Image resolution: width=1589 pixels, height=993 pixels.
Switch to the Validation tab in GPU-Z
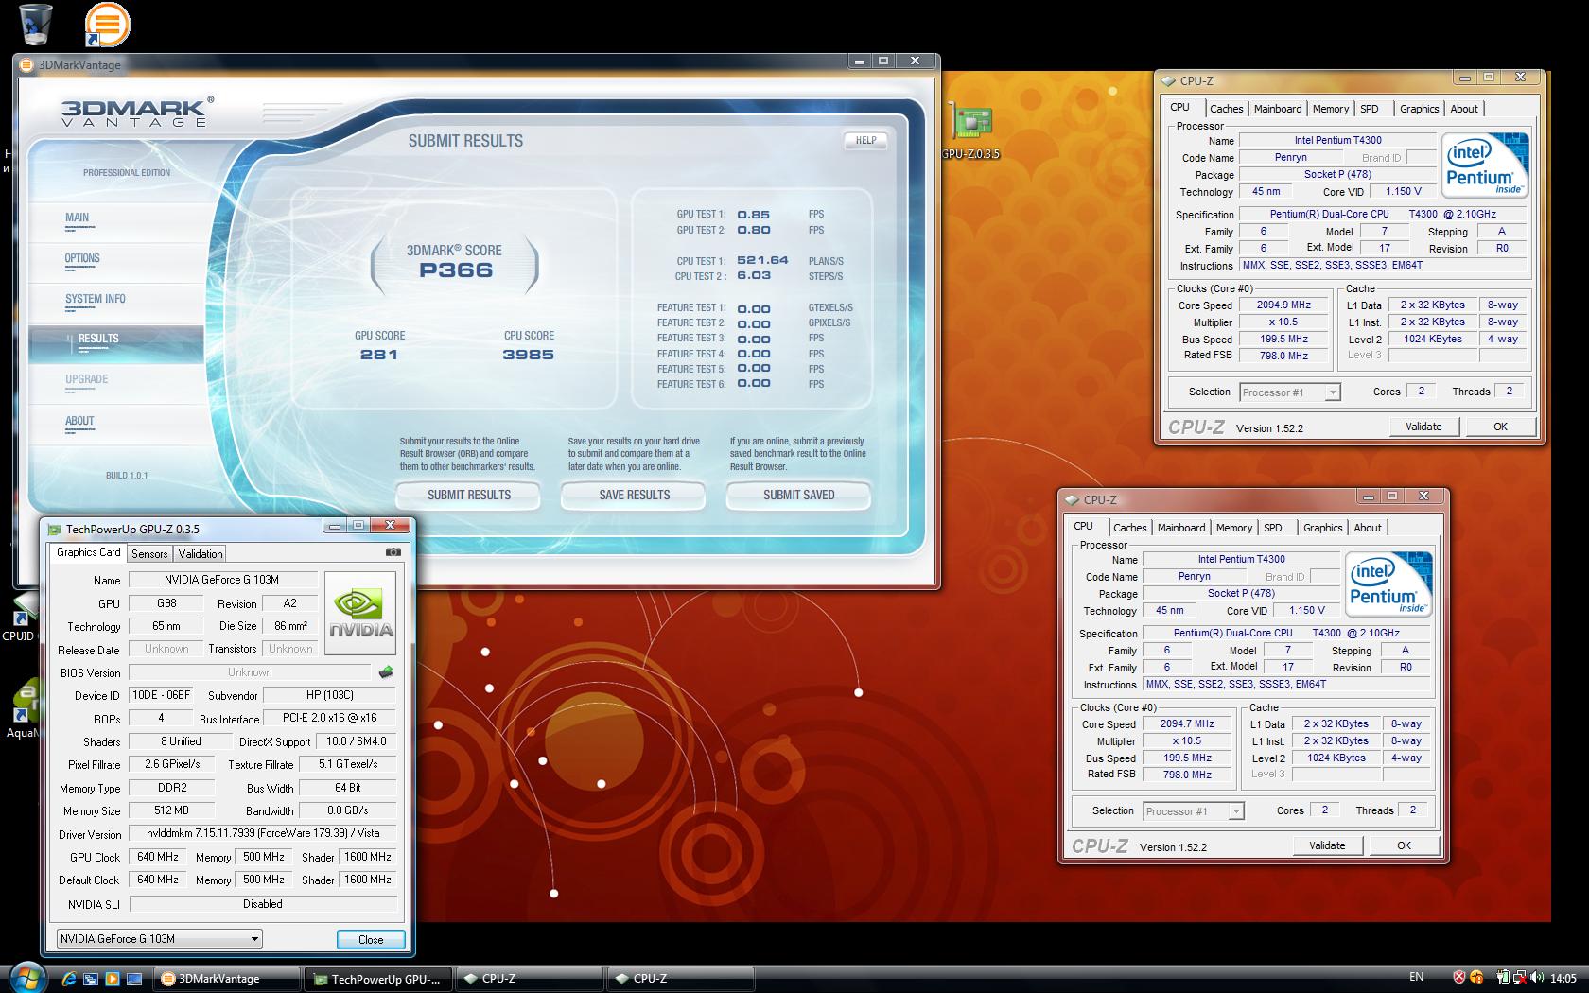[201, 554]
